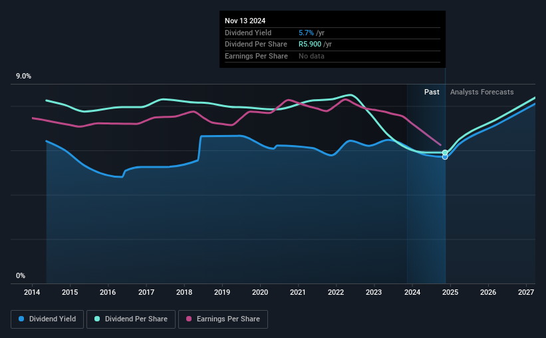546x338 pixels.
Task: Click the 2023 x-axis label
Action: tap(374, 292)
